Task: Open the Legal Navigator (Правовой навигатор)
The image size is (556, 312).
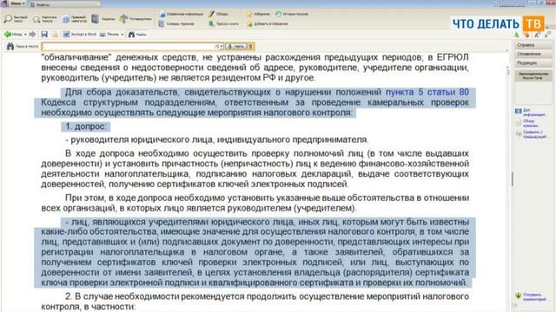Action: [75, 19]
